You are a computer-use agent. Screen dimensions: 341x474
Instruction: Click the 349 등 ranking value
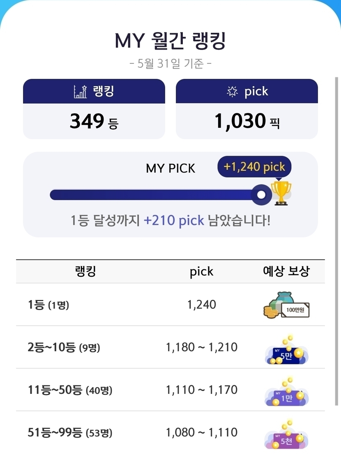pyautogui.click(x=94, y=122)
